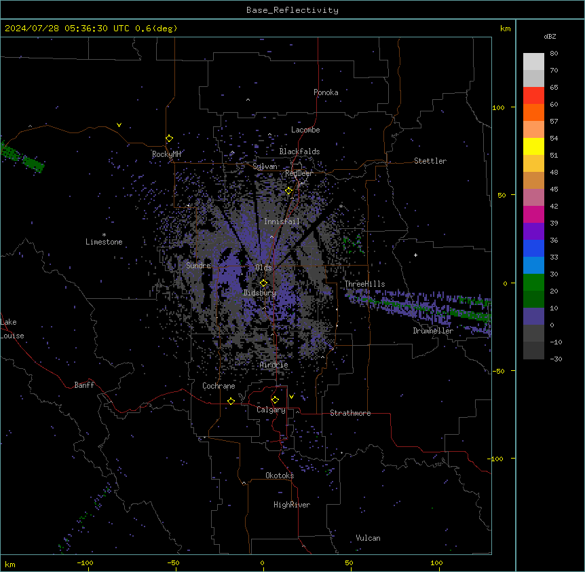Select the km unit label at bottom left
Image resolution: width=585 pixels, height=572 pixels.
(10, 565)
